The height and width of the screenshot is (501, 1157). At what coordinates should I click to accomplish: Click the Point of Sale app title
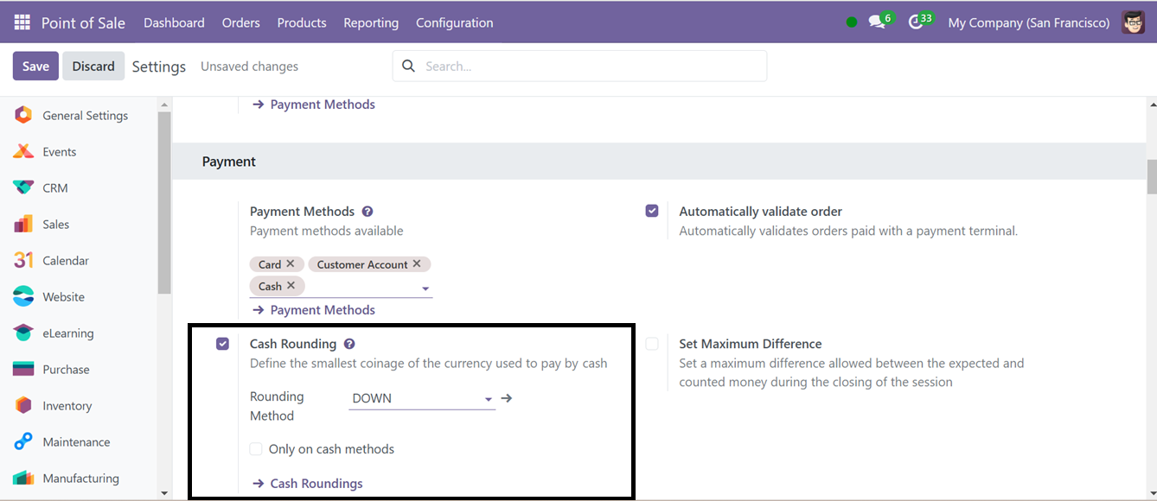83,22
